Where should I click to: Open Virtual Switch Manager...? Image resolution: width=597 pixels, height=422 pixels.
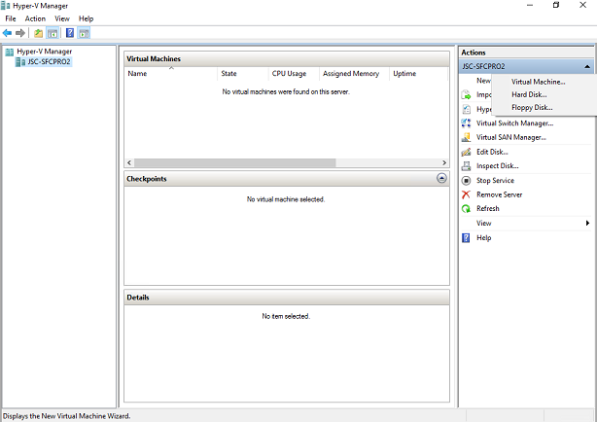pyautogui.click(x=514, y=123)
